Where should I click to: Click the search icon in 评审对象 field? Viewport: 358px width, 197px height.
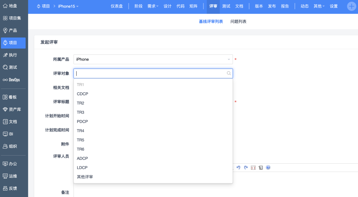tap(229, 73)
